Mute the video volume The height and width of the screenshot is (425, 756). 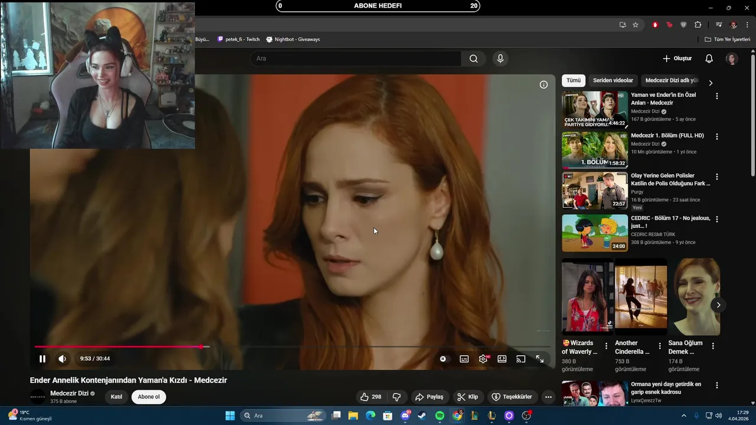[x=62, y=359]
